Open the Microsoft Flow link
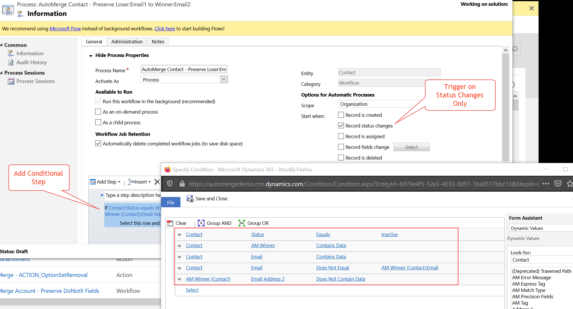This screenshot has height=309, width=573. 65,29
